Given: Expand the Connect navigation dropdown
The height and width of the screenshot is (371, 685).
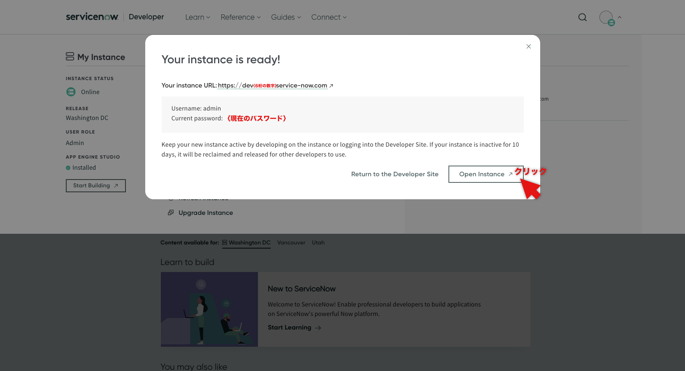Looking at the screenshot, I should tap(328, 17).
